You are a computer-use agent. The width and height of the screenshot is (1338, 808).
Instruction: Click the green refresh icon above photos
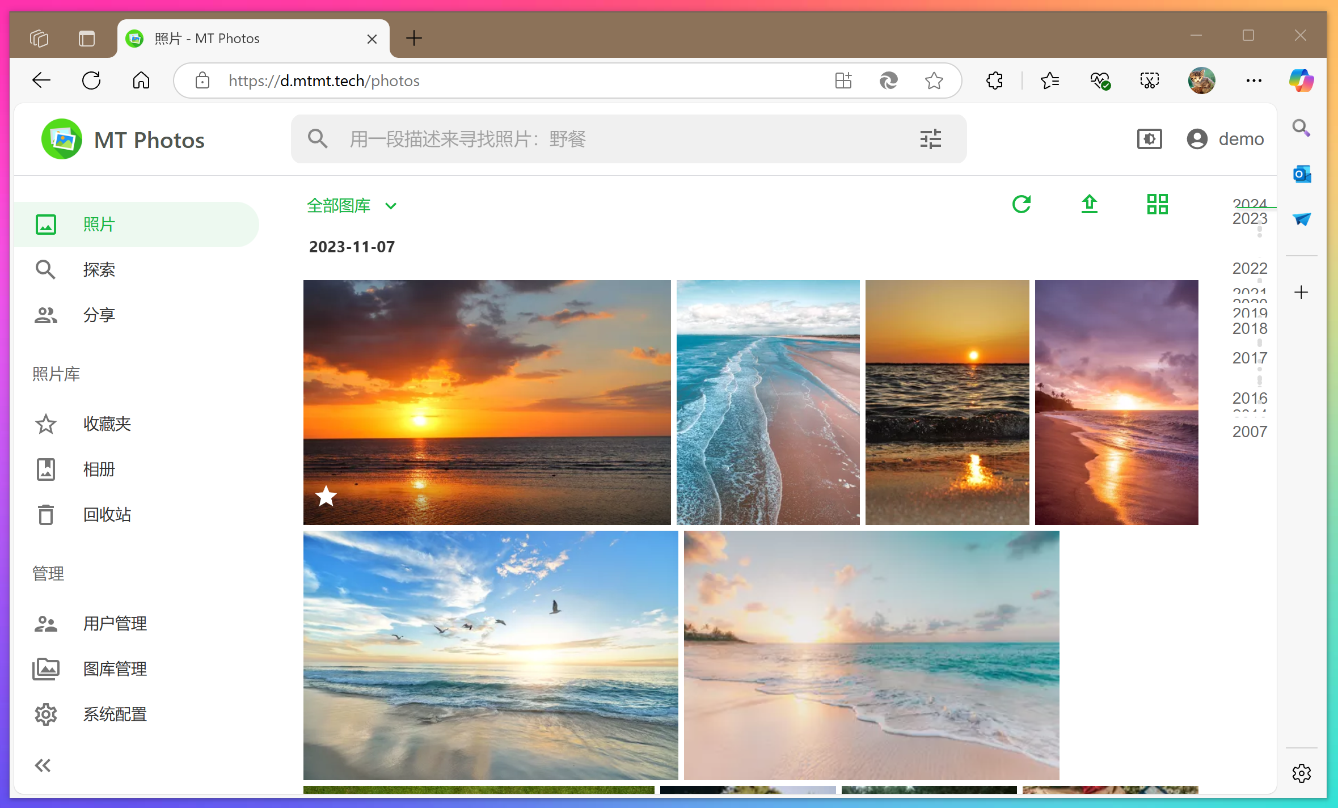click(1022, 204)
